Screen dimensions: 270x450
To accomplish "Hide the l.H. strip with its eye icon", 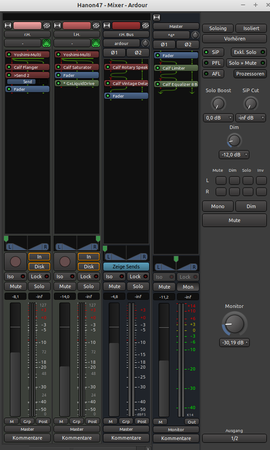I will [96, 26].
